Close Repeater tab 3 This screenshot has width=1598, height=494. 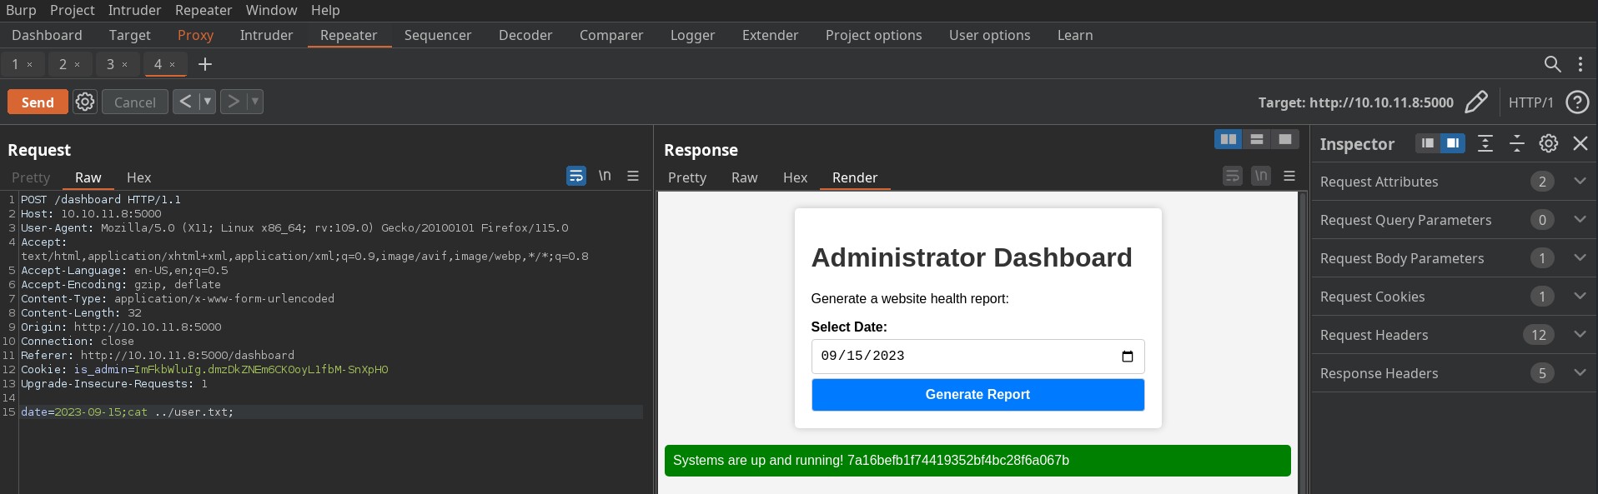coord(124,65)
